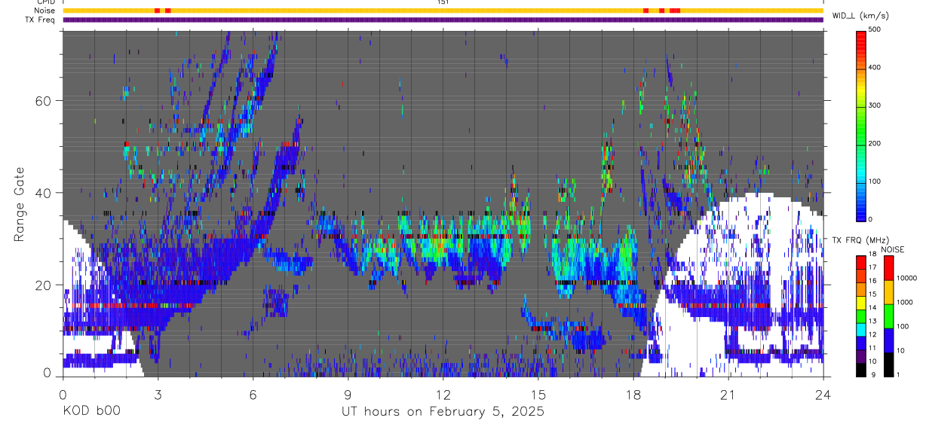This screenshot has width=926, height=427.
Task: Click the 16 label in TX FRQ legend
Action: pyautogui.click(x=872, y=281)
